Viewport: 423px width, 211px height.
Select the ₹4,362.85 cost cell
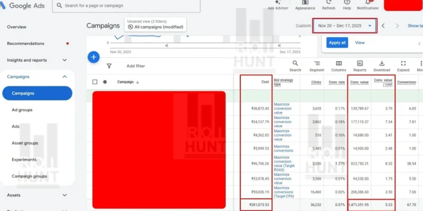pyautogui.click(x=261, y=135)
